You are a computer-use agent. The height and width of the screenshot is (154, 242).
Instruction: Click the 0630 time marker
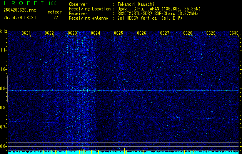[234, 33]
